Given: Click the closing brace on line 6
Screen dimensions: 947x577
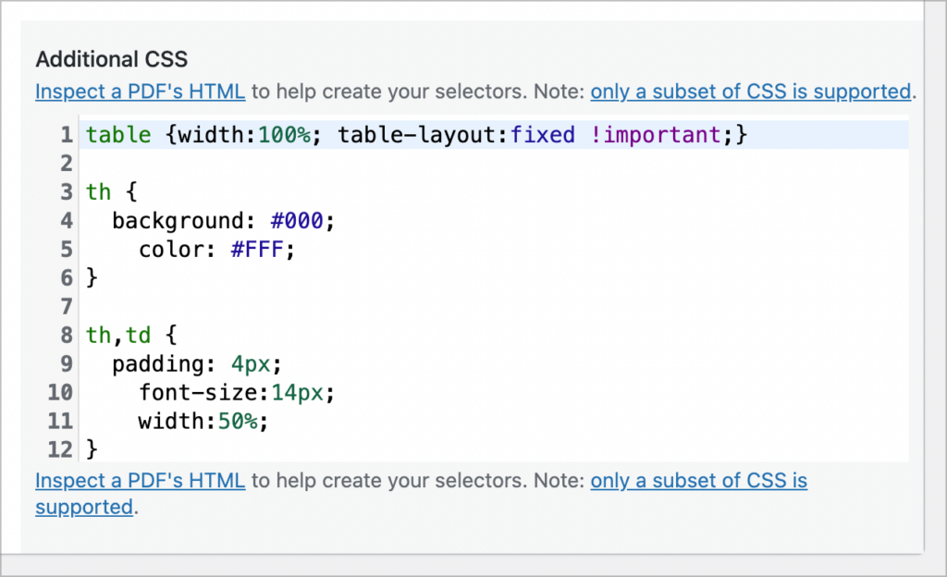Looking at the screenshot, I should [x=92, y=278].
